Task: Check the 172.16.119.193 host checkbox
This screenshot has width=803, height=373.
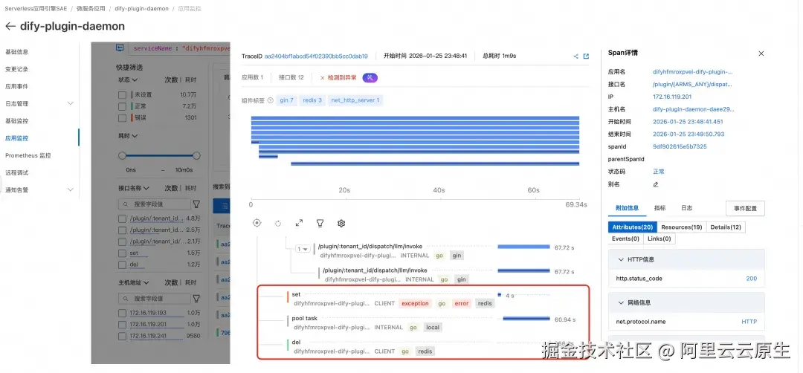Action: point(122,313)
